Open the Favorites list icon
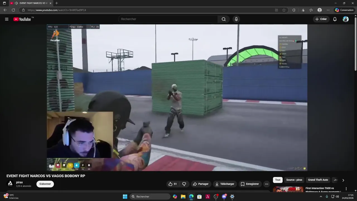 (x=311, y=10)
